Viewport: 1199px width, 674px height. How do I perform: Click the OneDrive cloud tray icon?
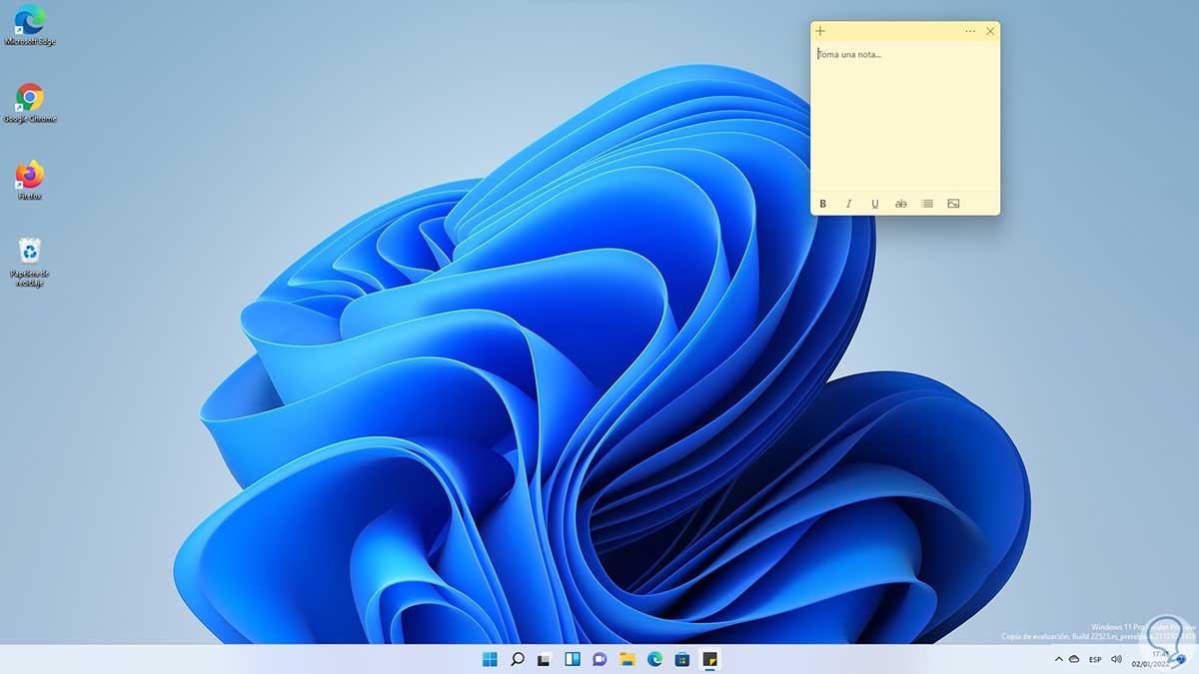coord(1074,659)
